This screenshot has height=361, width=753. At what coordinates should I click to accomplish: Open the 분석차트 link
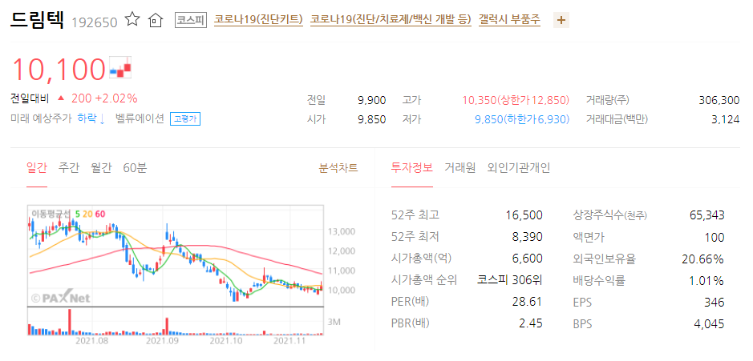tap(338, 168)
